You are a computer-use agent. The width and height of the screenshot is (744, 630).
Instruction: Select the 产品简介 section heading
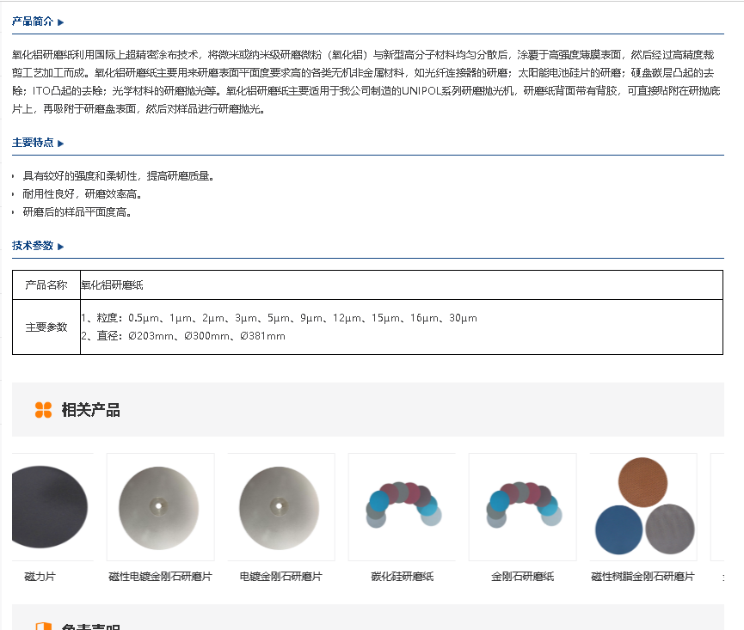(33, 21)
